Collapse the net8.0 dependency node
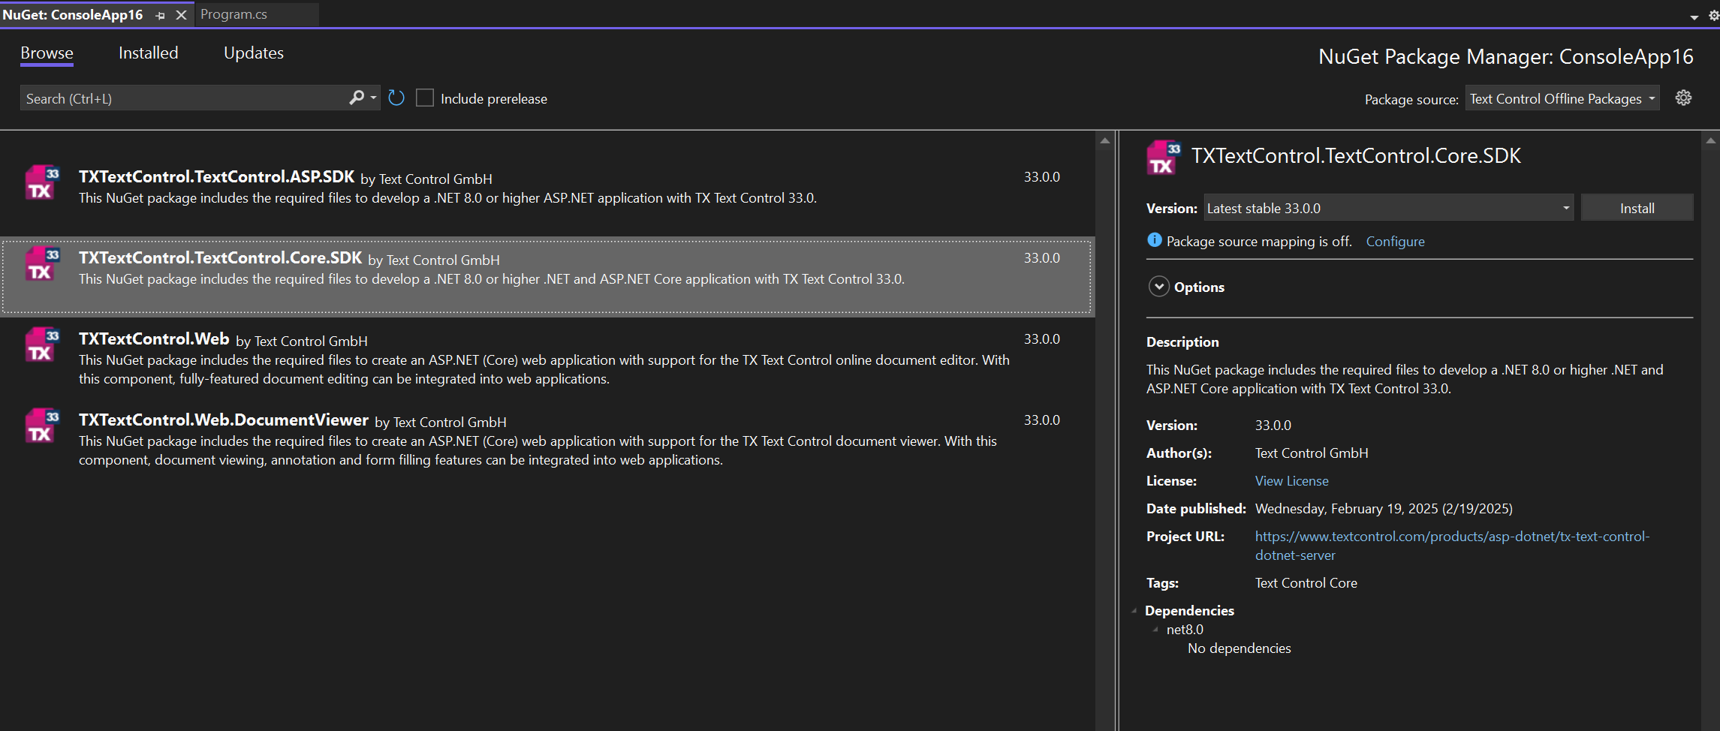1720x731 pixels. [x=1155, y=630]
